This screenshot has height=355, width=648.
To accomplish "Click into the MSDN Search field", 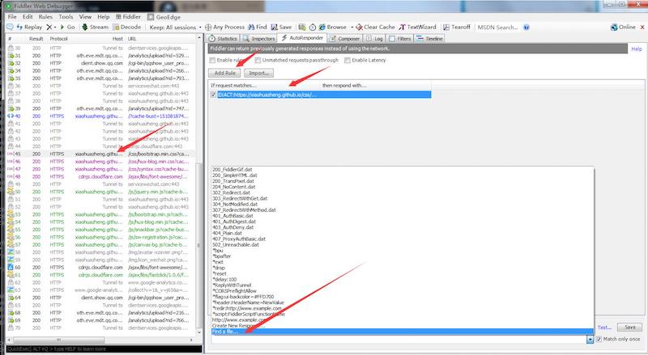I will tap(497, 27).
